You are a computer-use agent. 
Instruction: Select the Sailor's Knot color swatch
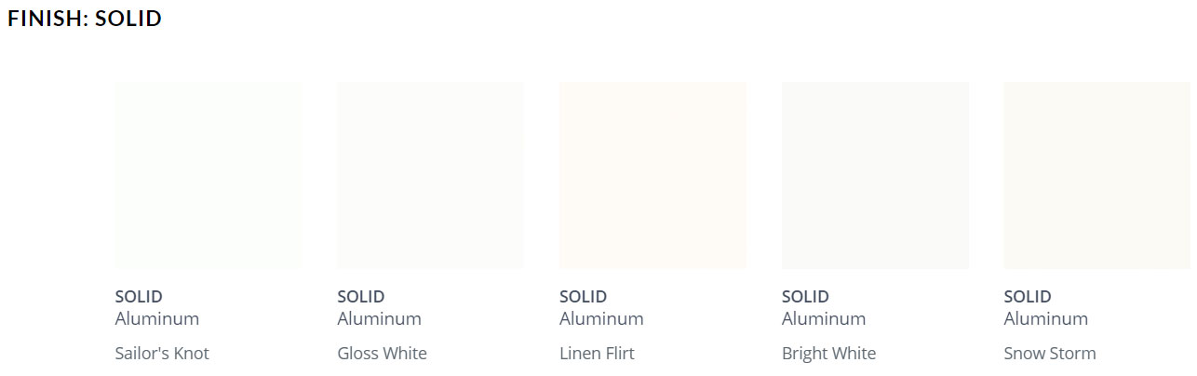point(208,175)
